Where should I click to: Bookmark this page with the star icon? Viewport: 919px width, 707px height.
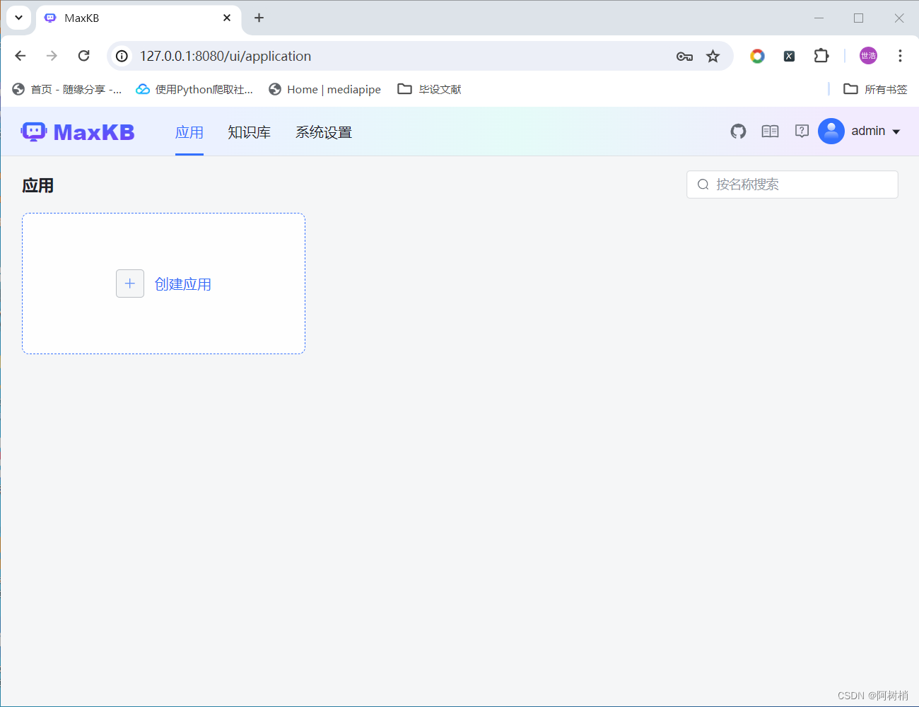[x=713, y=57]
